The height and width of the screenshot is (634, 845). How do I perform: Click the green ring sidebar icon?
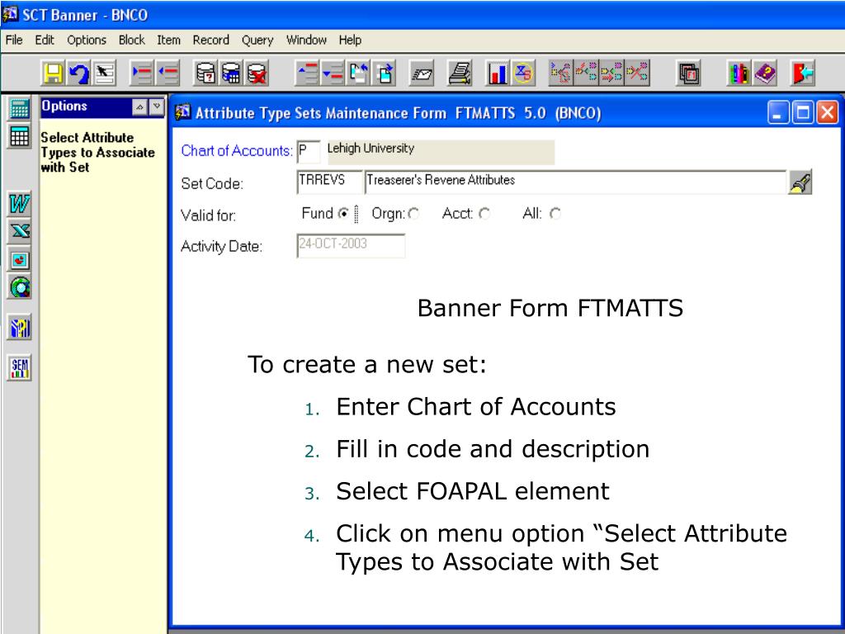point(20,287)
